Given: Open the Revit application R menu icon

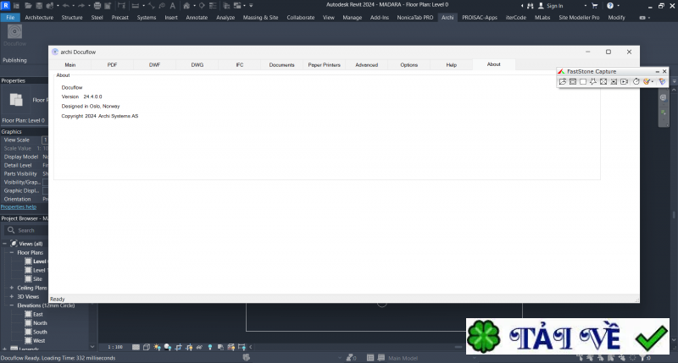Looking at the screenshot, I should (6, 6).
